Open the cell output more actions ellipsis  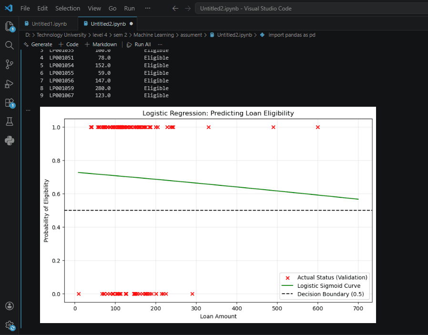pos(28,110)
